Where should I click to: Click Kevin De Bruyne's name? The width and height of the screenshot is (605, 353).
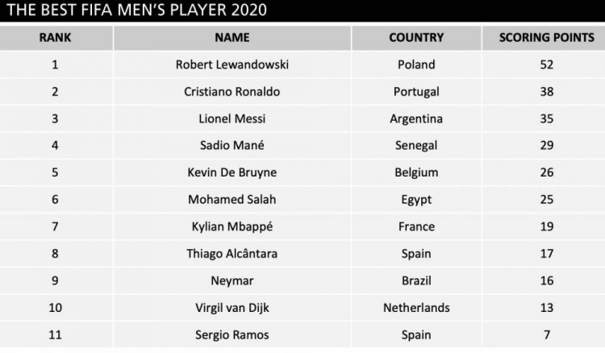pos(232,172)
